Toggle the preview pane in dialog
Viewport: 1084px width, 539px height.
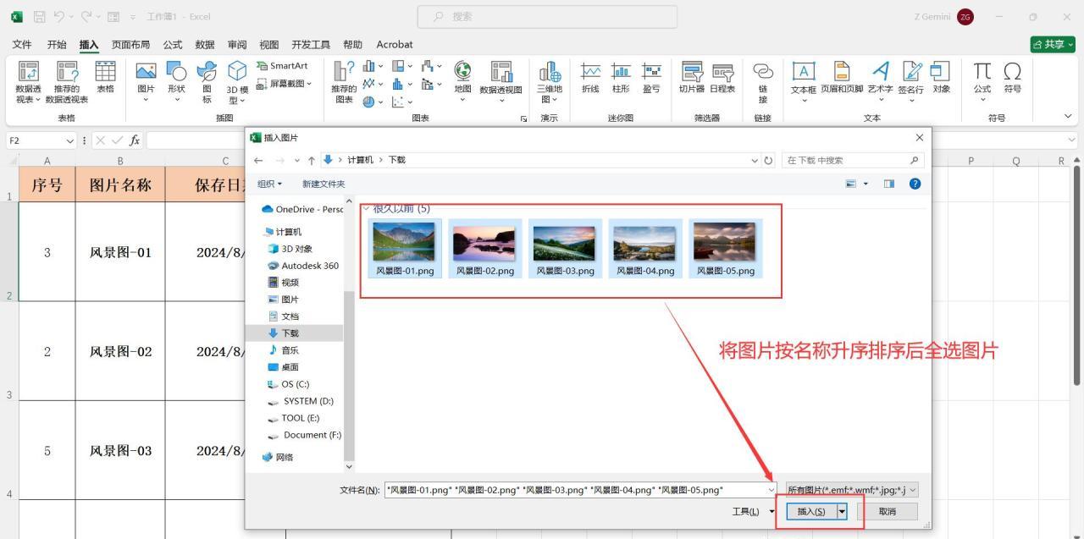click(888, 184)
